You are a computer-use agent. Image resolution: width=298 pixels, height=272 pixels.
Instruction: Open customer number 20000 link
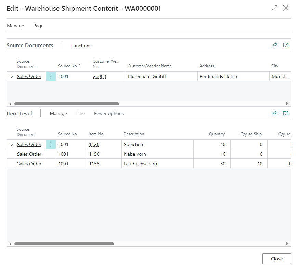click(99, 76)
